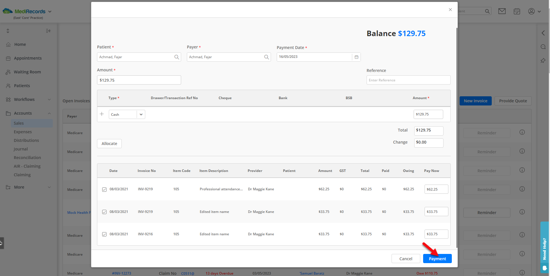Viewport: 550px width, 276px height.
Task: Uncheck the Professional attendance invoice row
Action: [104, 189]
